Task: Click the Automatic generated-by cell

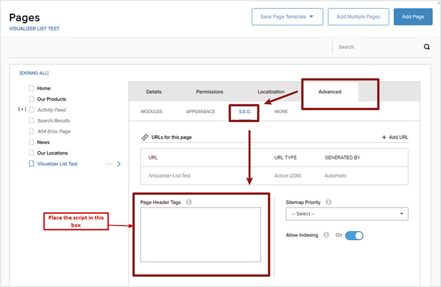Action: 336,176
